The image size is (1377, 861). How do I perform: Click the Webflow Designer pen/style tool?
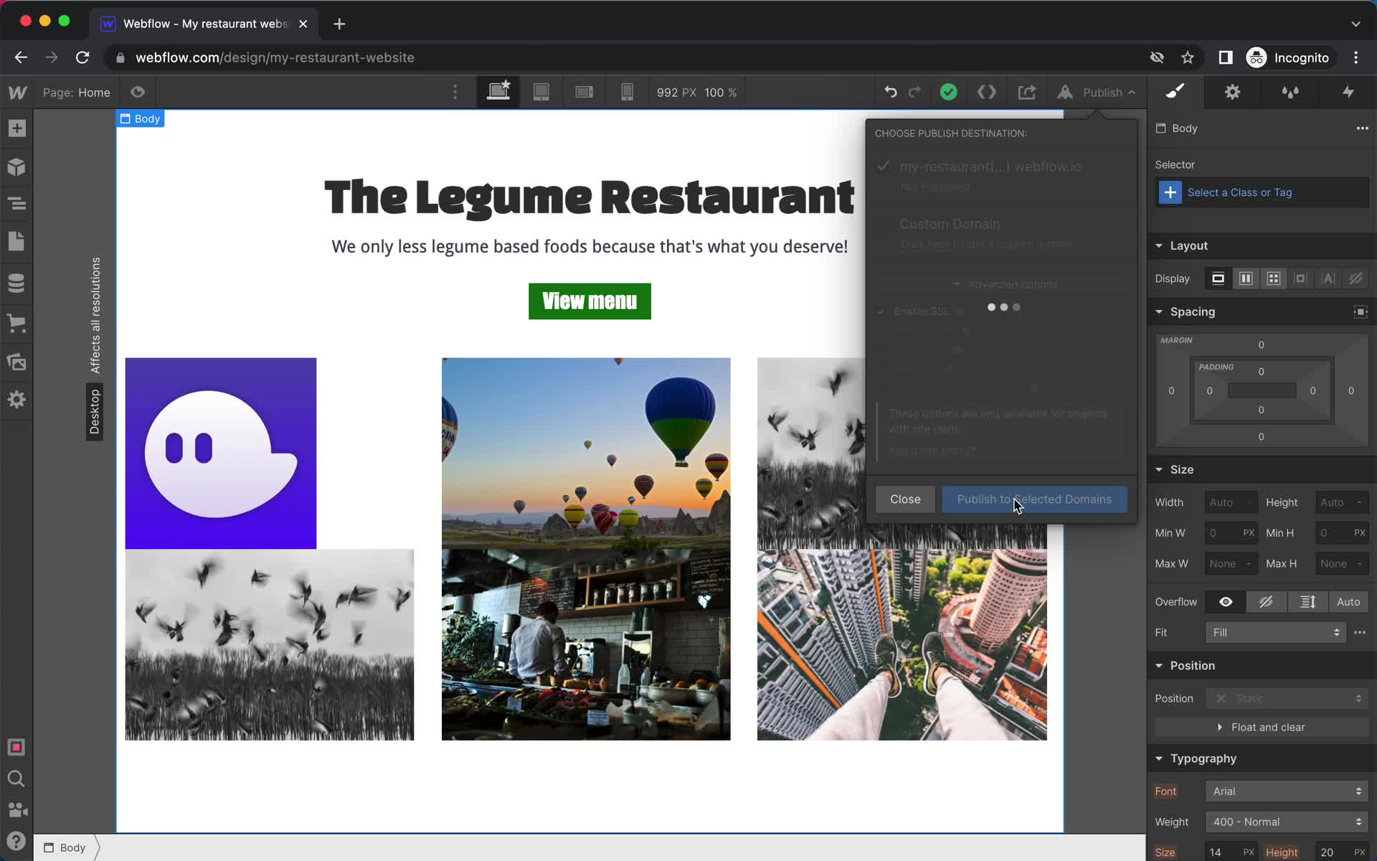(x=1175, y=93)
